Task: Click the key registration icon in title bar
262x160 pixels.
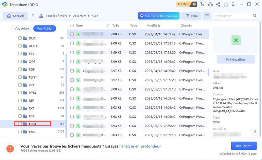Action: pyautogui.click(x=202, y=4)
